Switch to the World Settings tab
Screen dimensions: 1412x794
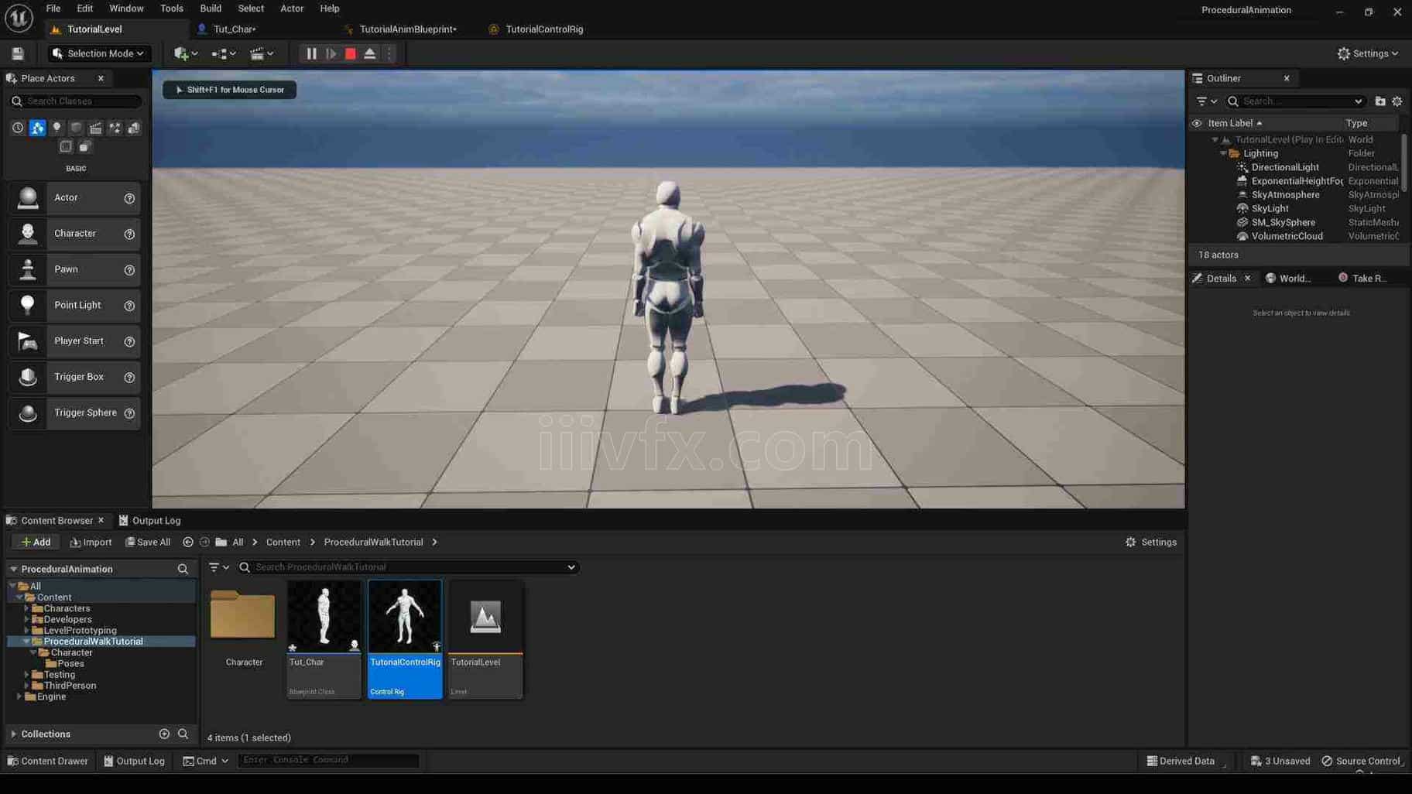(x=1289, y=279)
